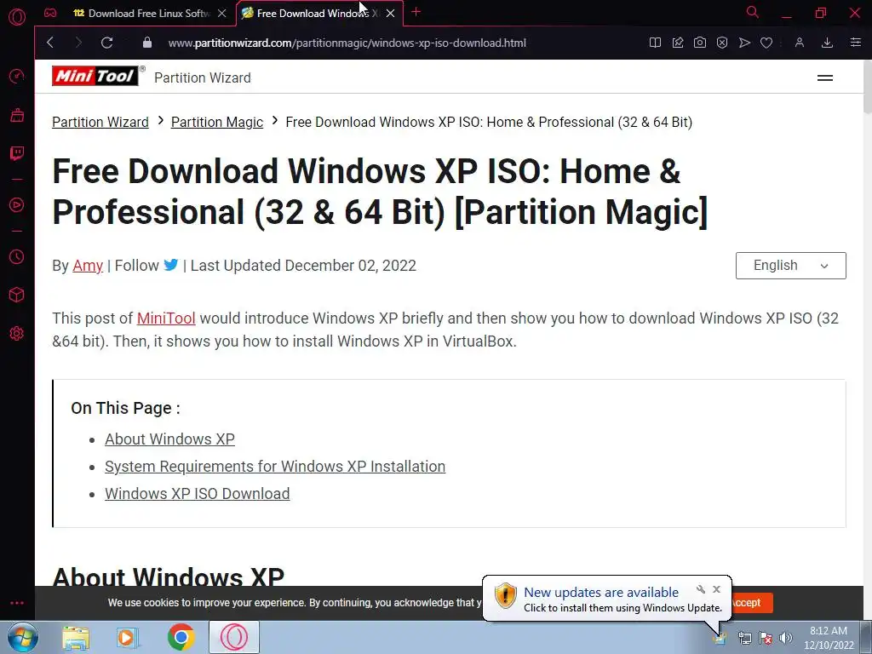Go forward to the next page
This screenshot has height=654, width=872.
point(78,43)
